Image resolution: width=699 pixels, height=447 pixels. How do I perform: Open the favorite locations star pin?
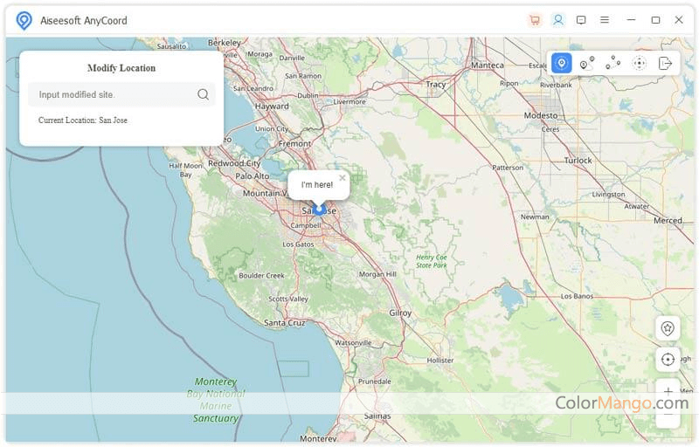click(668, 328)
